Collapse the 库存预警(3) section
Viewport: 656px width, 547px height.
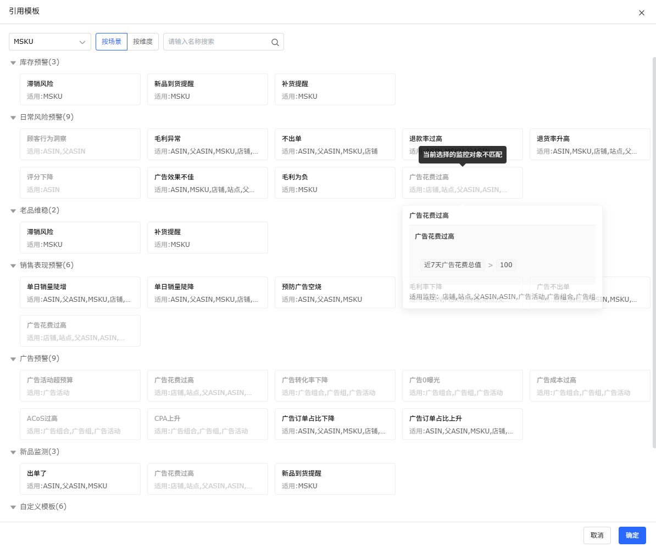pos(13,63)
